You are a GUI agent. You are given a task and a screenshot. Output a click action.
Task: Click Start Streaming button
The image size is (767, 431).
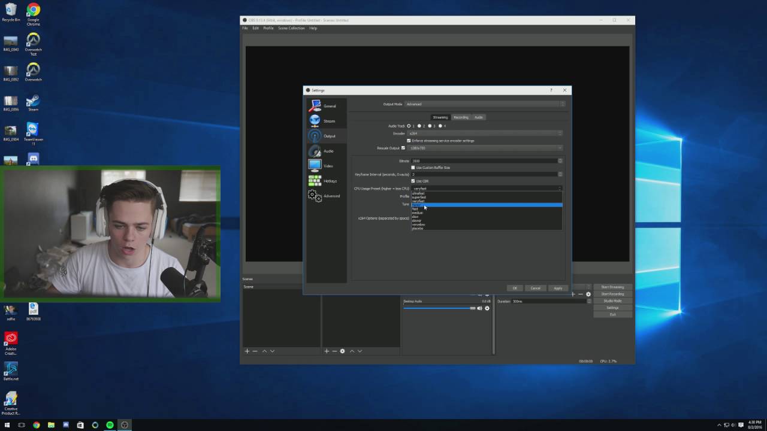coord(612,287)
